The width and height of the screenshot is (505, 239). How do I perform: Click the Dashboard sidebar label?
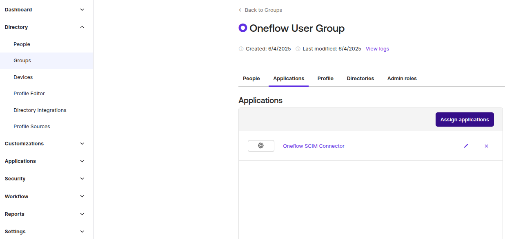18,10
